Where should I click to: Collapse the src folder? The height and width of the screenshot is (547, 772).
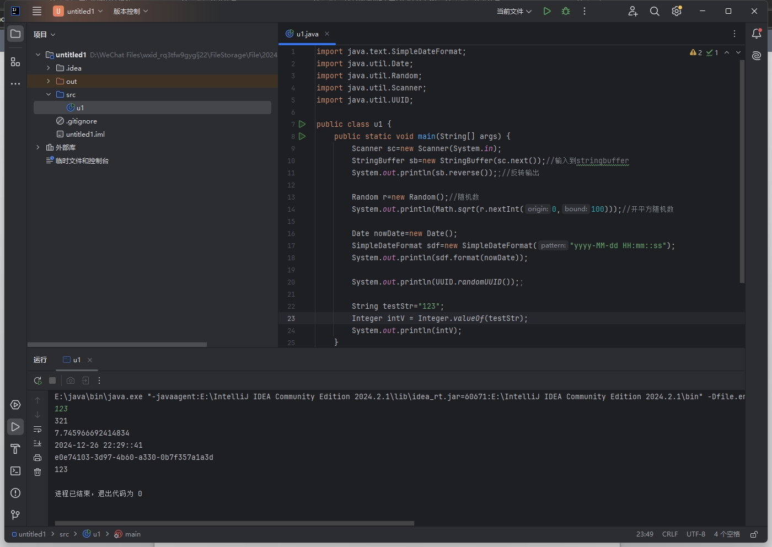pyautogui.click(x=49, y=94)
